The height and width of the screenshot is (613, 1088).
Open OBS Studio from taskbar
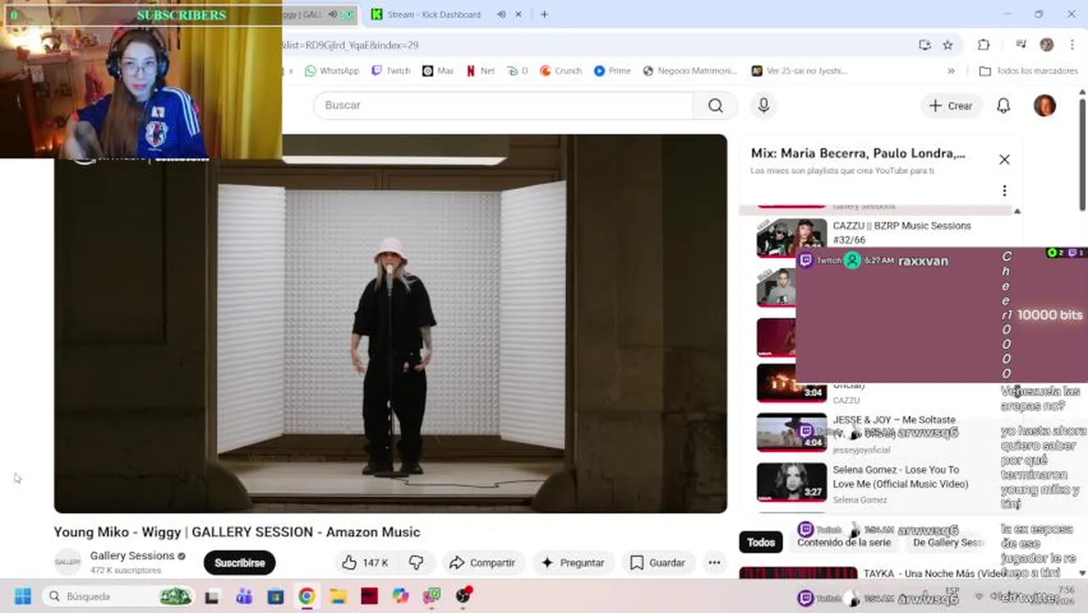(x=463, y=596)
